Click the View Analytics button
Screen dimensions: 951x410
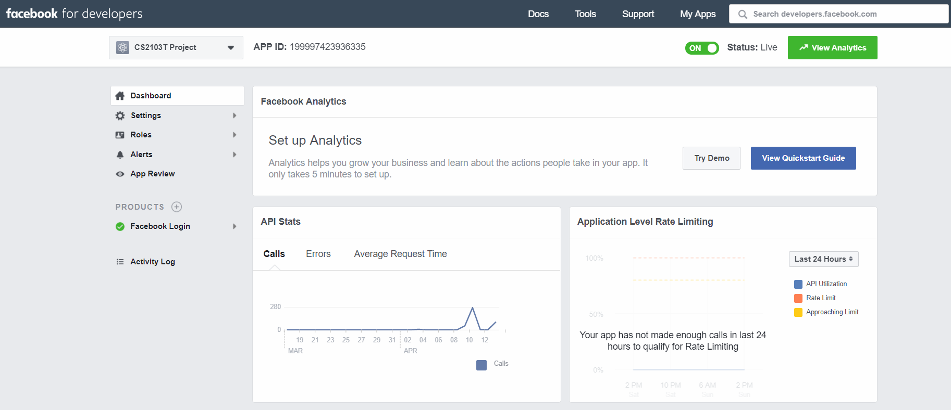[832, 48]
